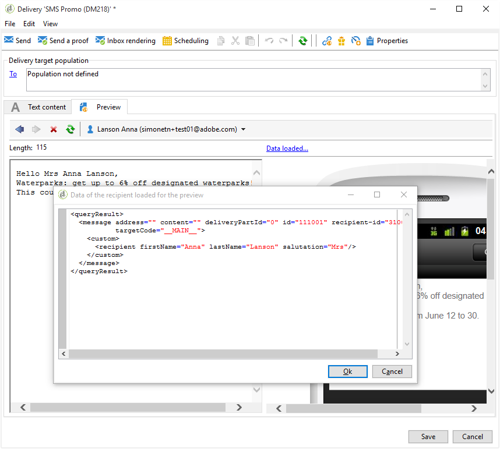Select the Preview tab
Viewport: 500px width, 449px height.
(x=100, y=107)
